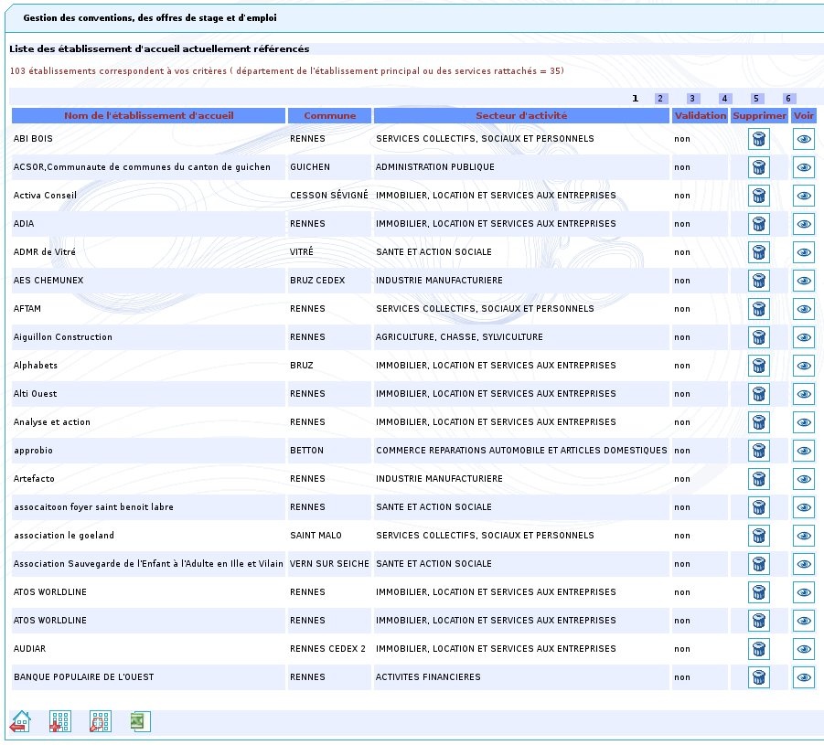
Task: Open page 4 in pagination
Action: 724,99
